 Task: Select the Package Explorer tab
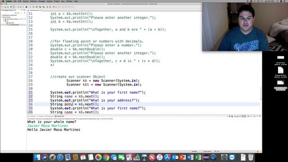point(8,10)
